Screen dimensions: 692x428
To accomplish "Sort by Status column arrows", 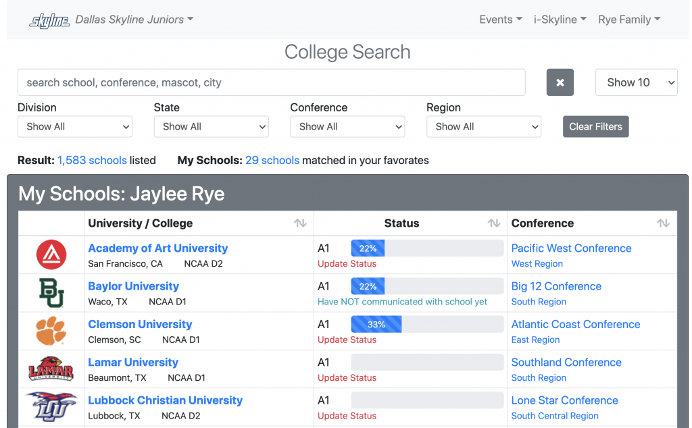I will tap(494, 223).
